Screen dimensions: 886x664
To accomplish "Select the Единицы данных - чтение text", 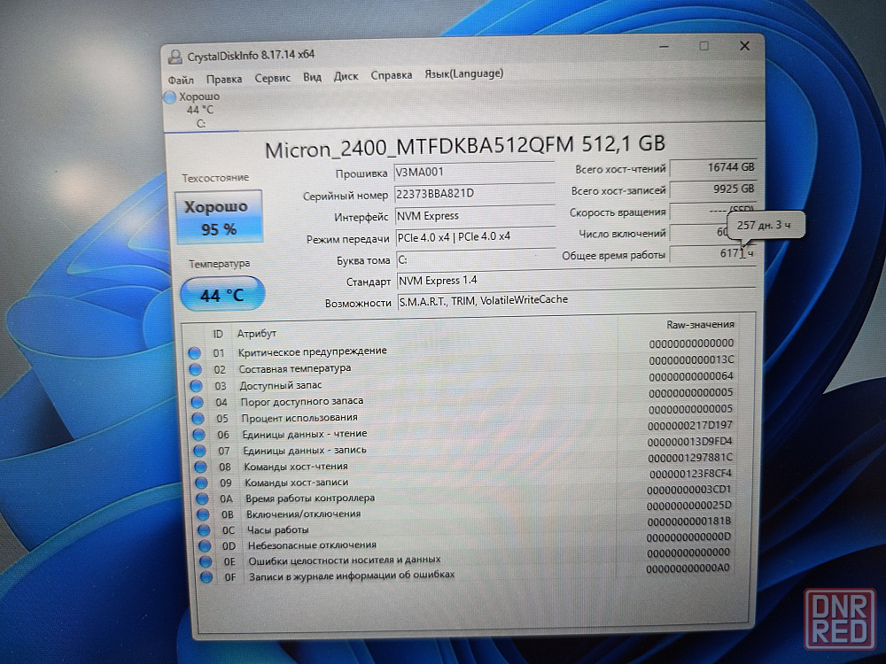I will (x=305, y=434).
